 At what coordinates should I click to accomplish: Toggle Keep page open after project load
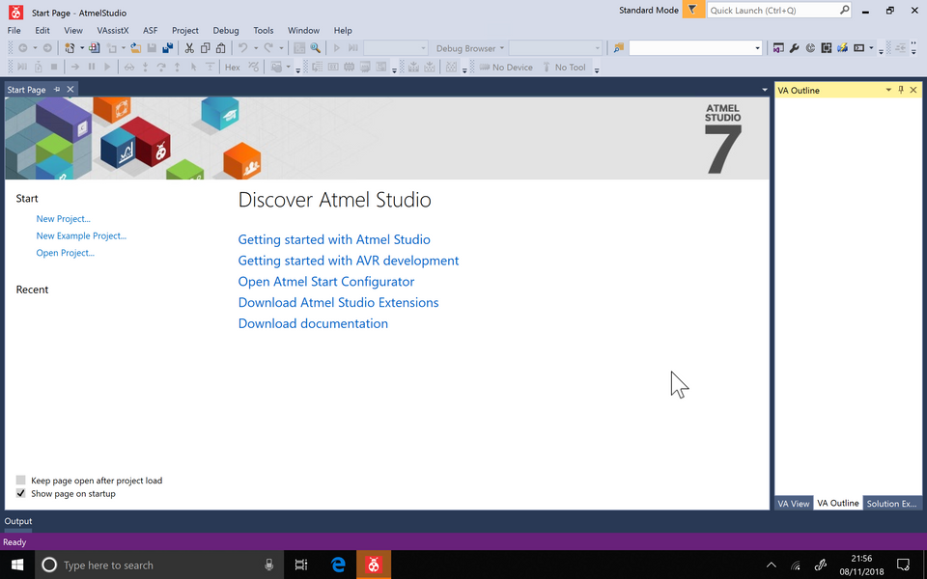click(21, 480)
